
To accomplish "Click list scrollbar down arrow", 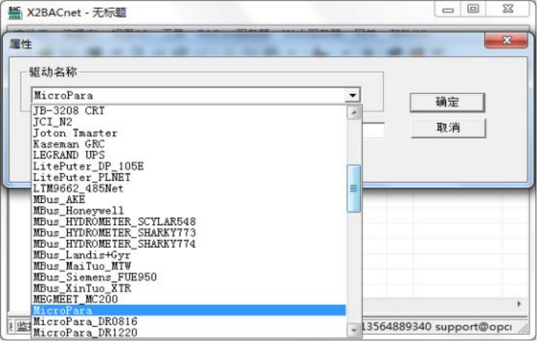I will tap(354, 330).
